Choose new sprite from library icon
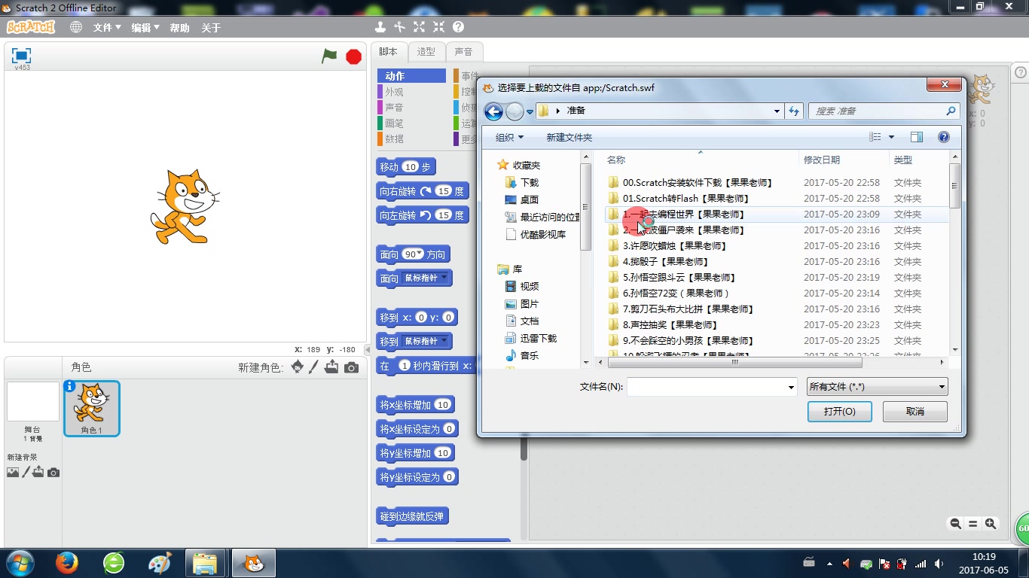 298,367
